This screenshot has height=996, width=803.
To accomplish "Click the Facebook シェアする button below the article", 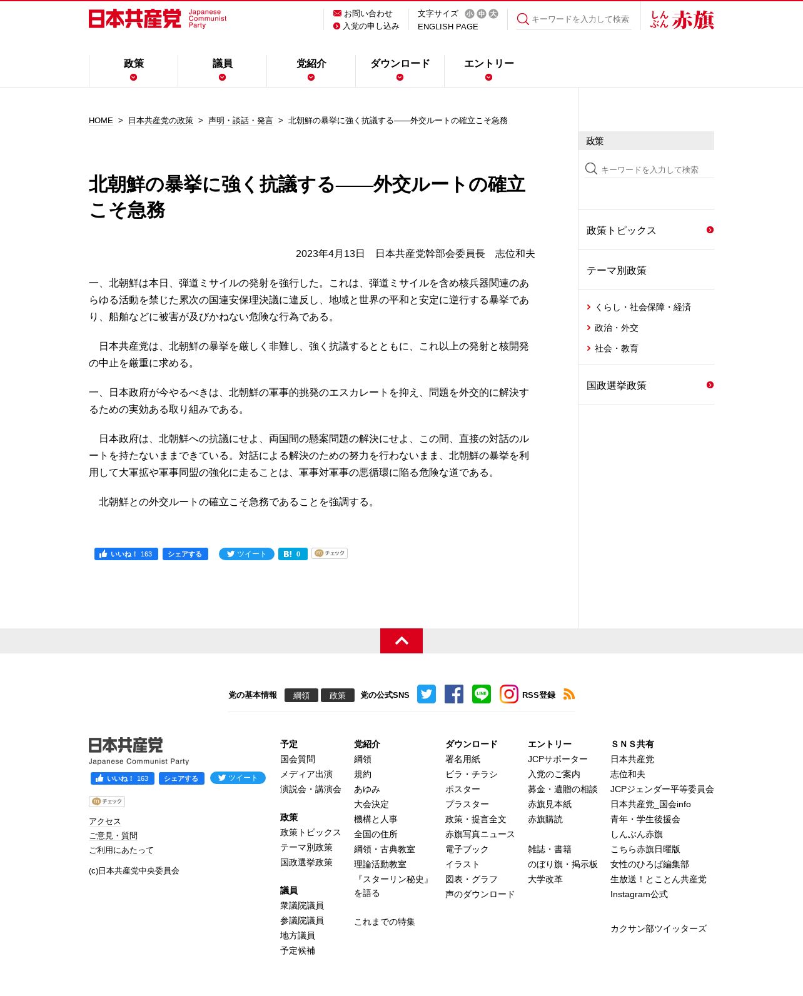I will click(185, 554).
